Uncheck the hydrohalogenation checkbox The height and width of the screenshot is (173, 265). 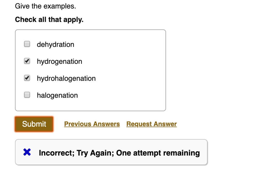(27, 78)
